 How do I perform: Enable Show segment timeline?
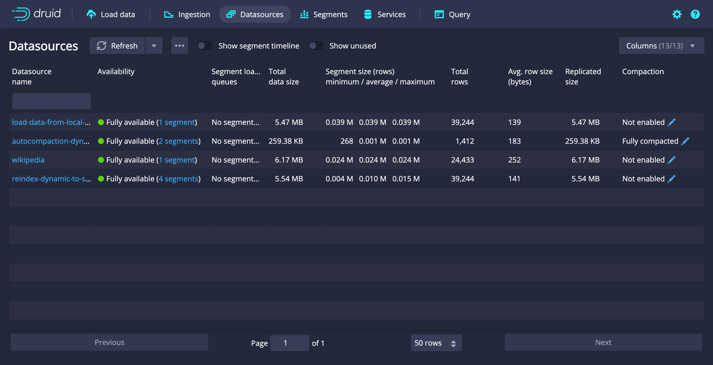click(205, 46)
